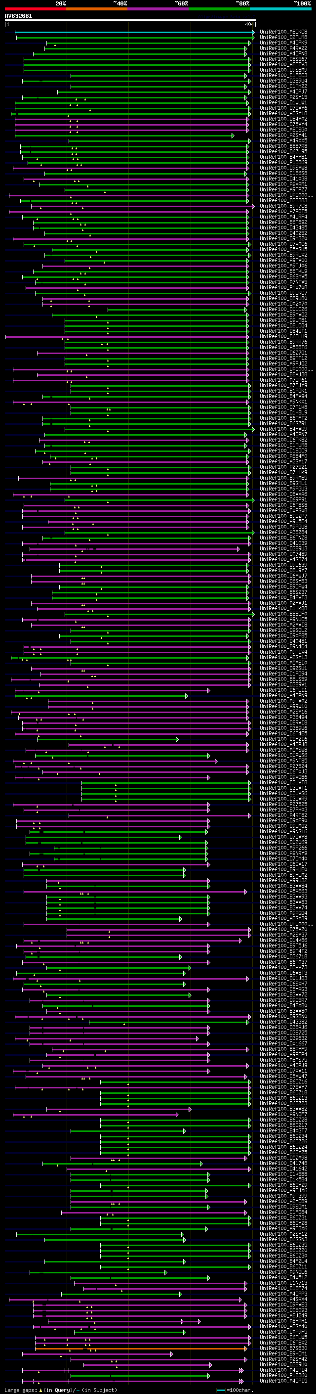Select label UniRef100_A5AEI0

pyautogui.click(x=283, y=663)
